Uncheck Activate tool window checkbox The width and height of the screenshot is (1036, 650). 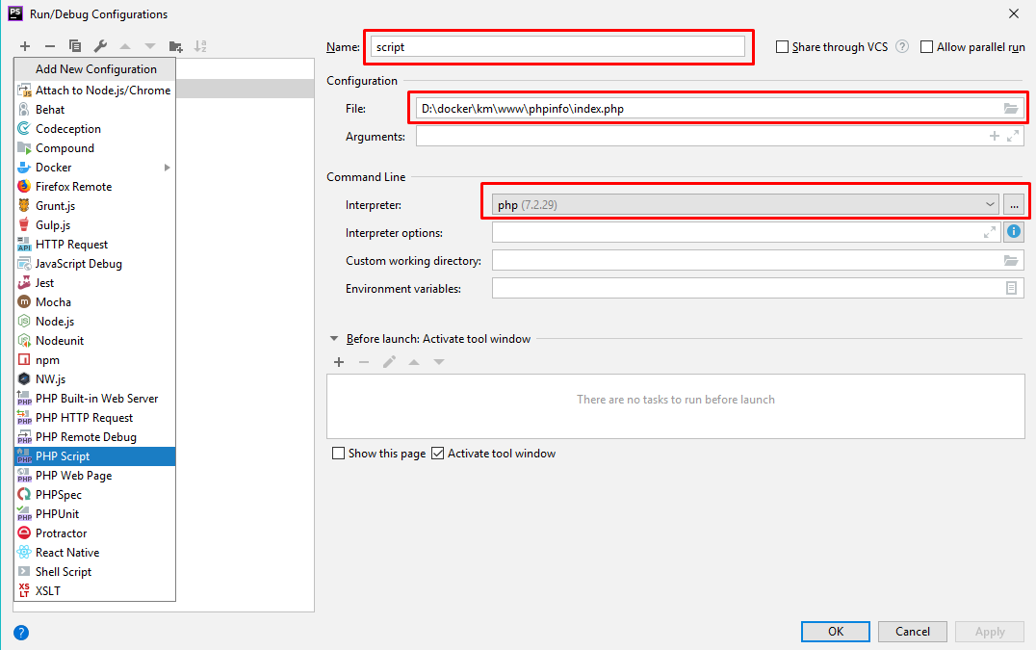[x=438, y=454]
